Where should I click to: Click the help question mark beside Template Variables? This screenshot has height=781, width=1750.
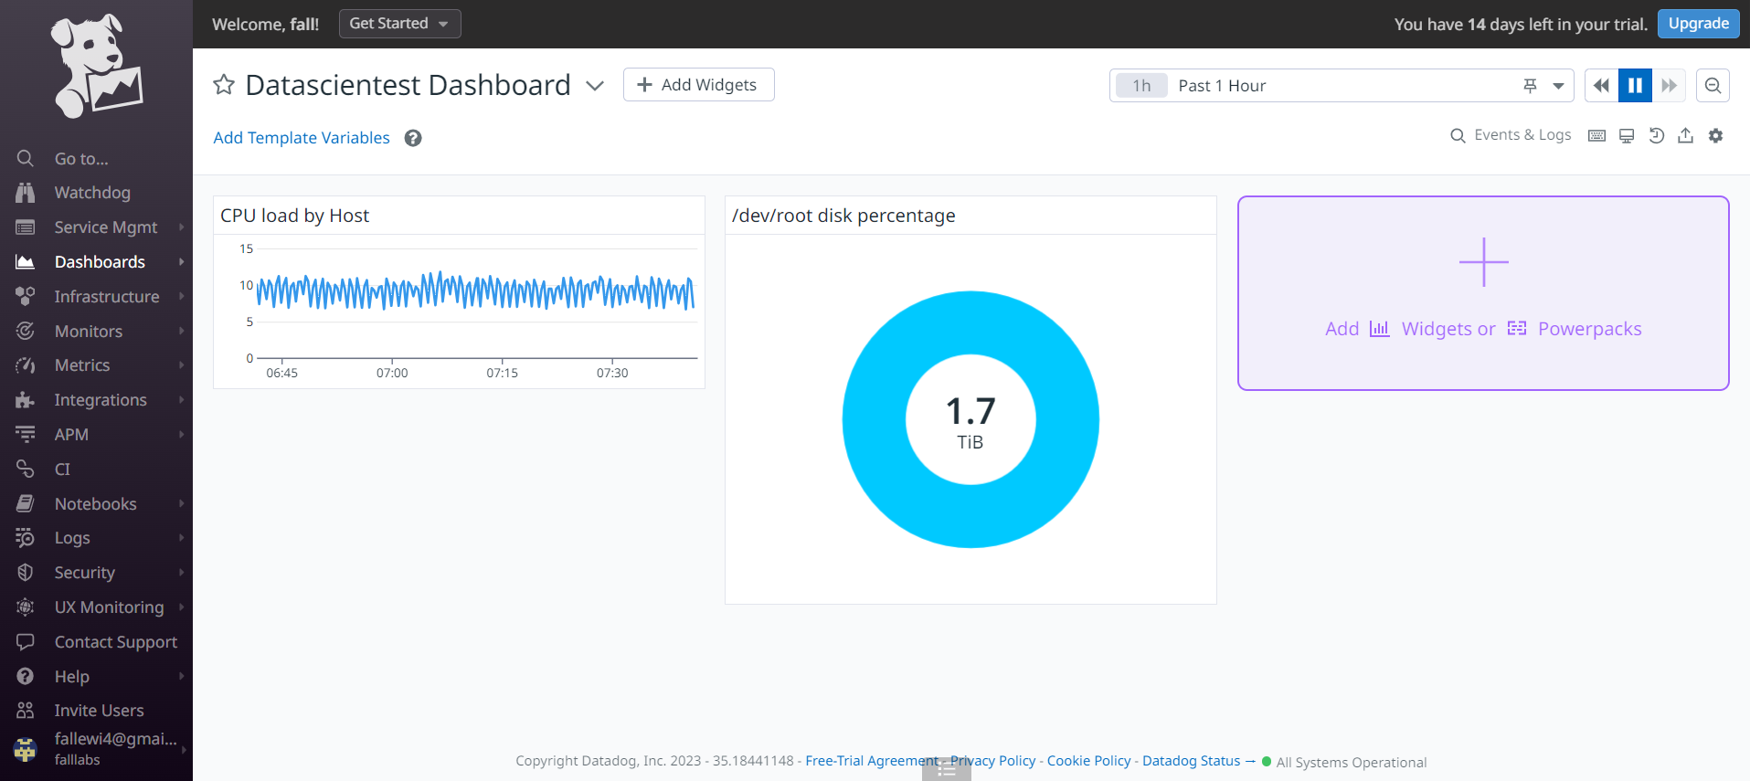click(x=413, y=138)
